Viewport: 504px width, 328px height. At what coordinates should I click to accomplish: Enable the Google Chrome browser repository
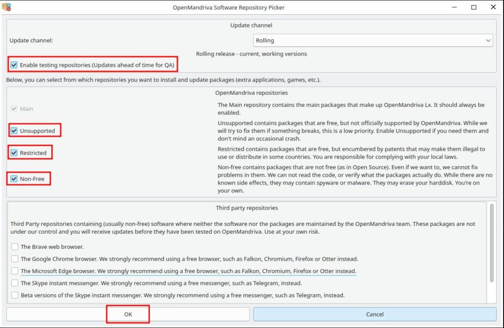tap(15, 259)
